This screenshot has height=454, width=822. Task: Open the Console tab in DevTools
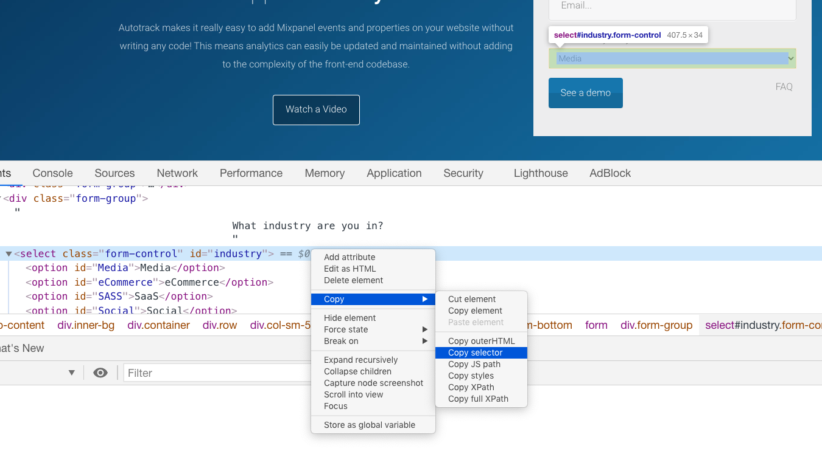point(53,173)
